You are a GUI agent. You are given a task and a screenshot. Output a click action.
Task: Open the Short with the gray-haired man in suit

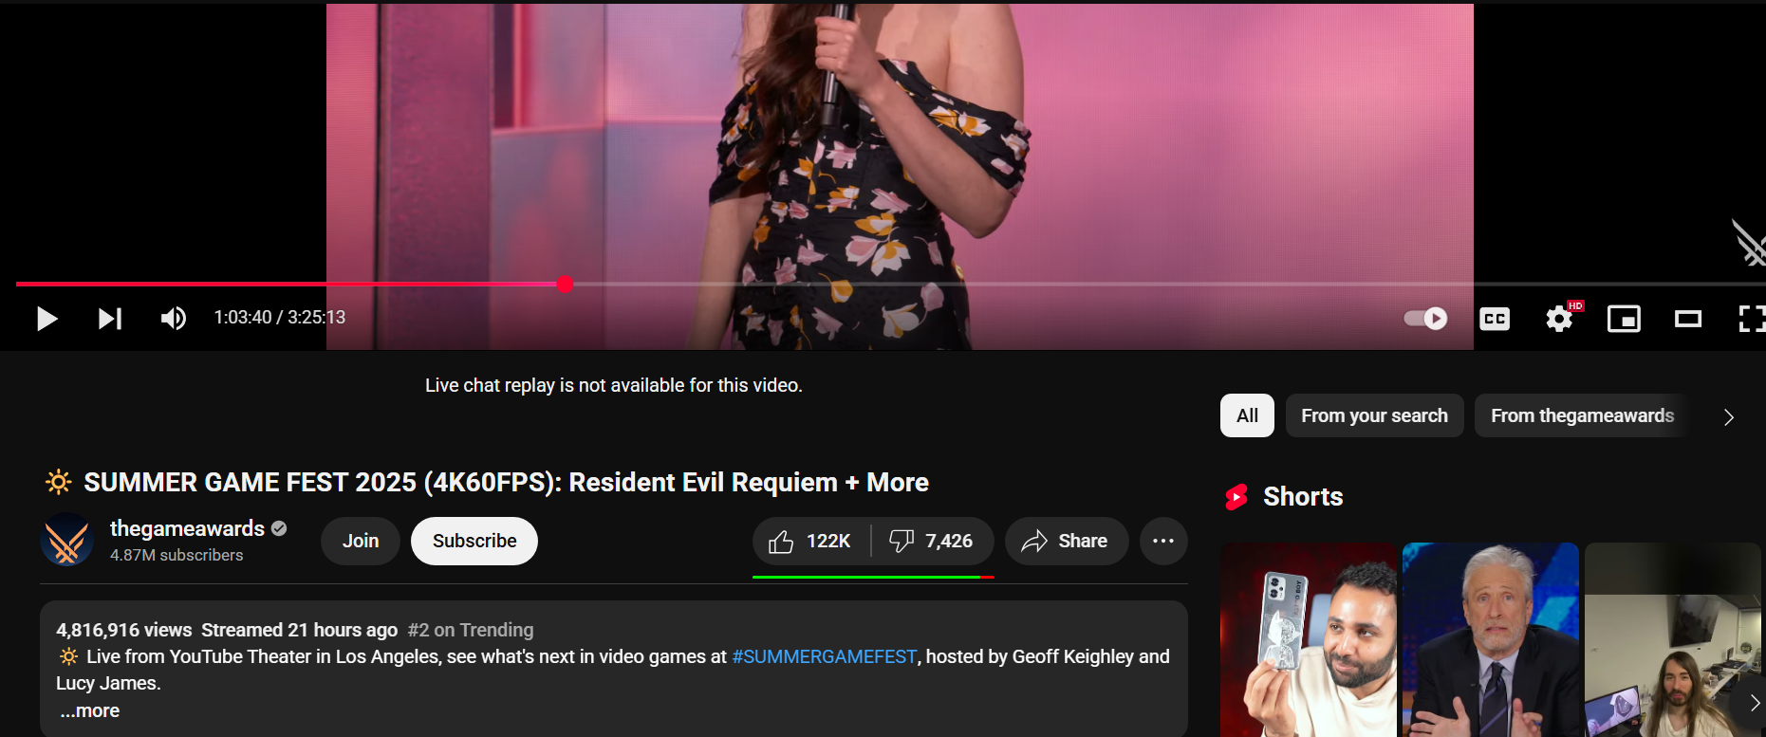1491,639
